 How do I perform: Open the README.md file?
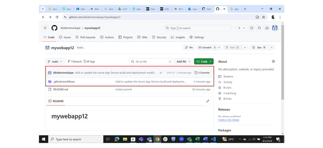[x=61, y=89]
